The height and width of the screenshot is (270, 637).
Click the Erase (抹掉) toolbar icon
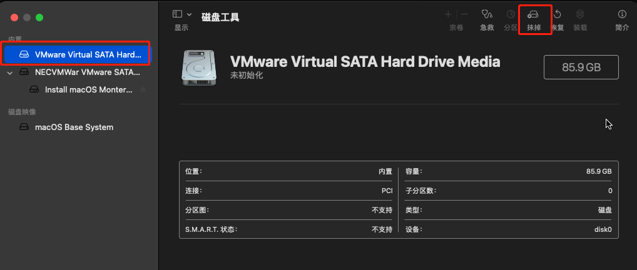click(533, 14)
